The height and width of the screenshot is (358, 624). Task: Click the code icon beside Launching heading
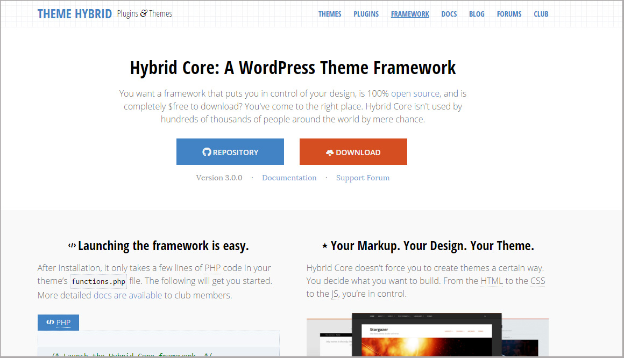coord(72,246)
